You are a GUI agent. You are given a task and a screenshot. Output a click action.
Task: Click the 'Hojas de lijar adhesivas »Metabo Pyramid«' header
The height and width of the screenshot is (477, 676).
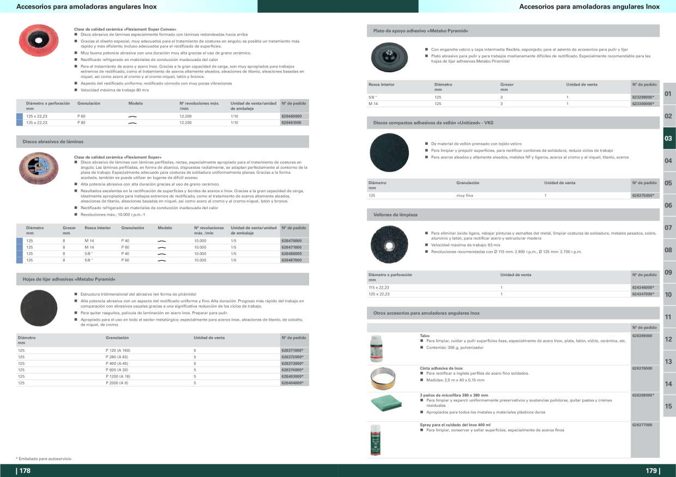pos(162,279)
